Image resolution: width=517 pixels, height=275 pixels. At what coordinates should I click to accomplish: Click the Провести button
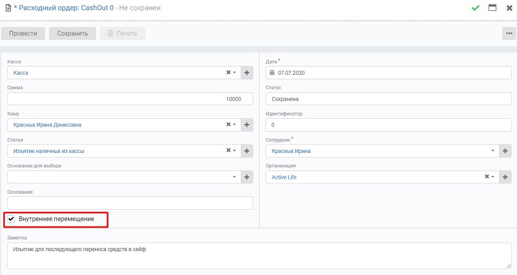(23, 34)
